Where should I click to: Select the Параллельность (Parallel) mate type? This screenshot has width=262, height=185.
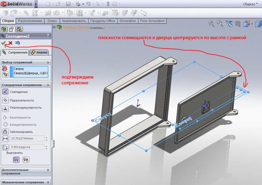pos(5,100)
